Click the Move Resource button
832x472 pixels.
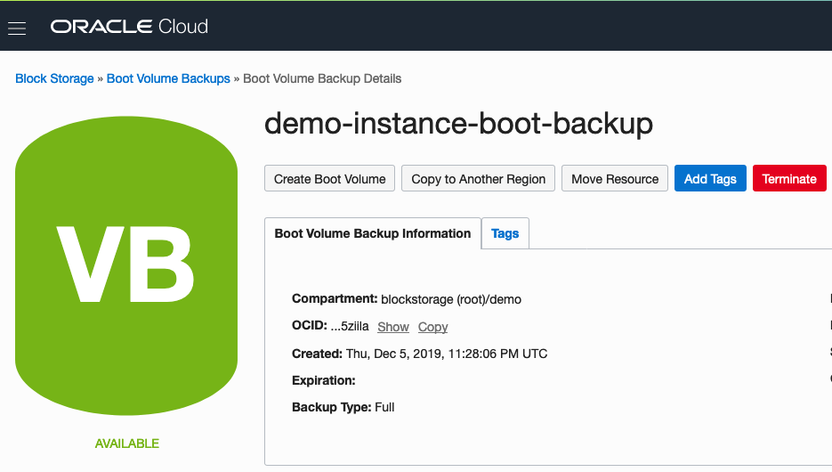pyautogui.click(x=615, y=179)
